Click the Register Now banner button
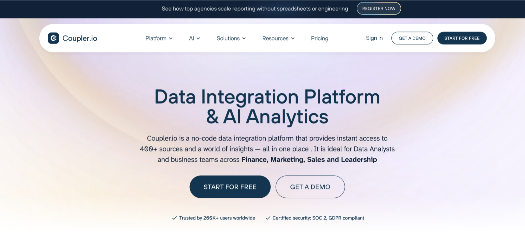525x233 pixels. (379, 9)
